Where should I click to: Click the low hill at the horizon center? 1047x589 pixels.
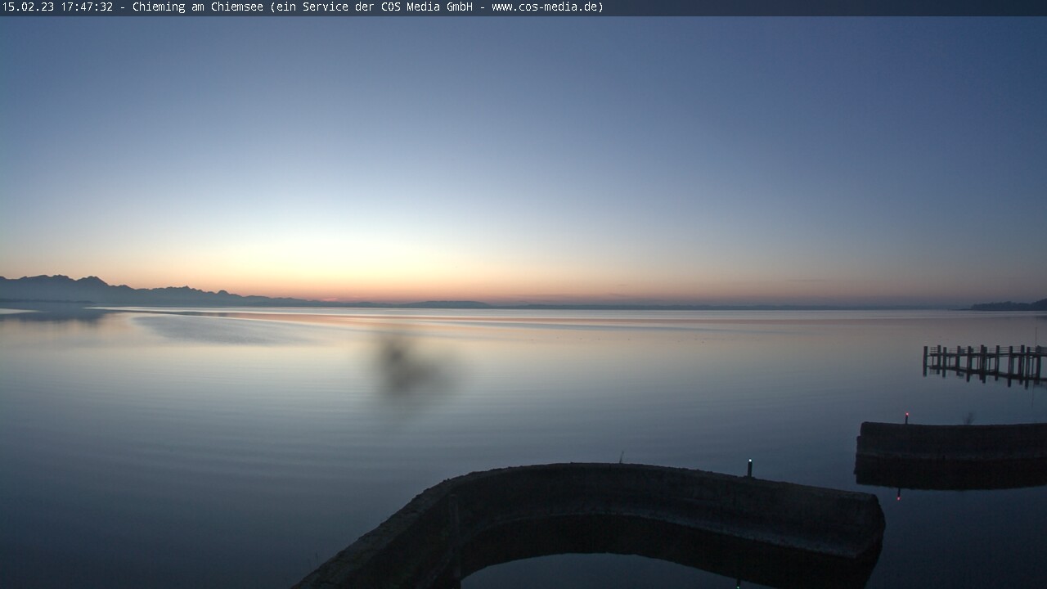(448, 304)
